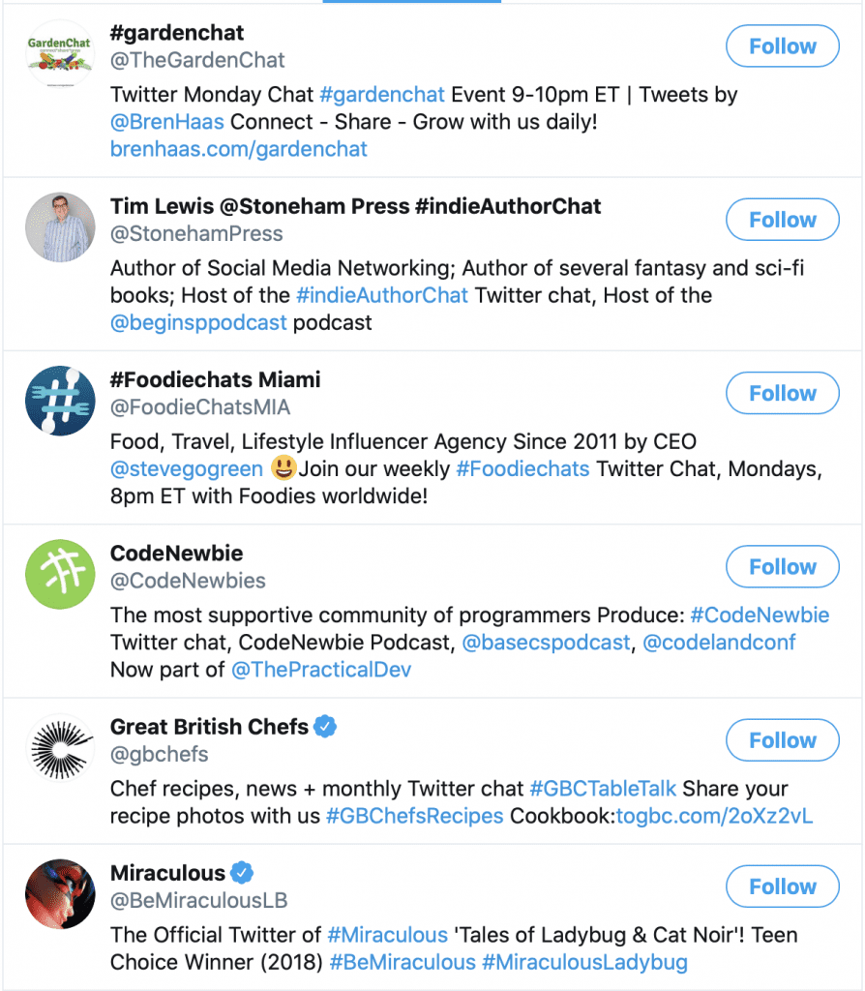Image resolution: width=865 pixels, height=991 pixels.
Task: Follow Great British Chefs
Action: pos(782,740)
